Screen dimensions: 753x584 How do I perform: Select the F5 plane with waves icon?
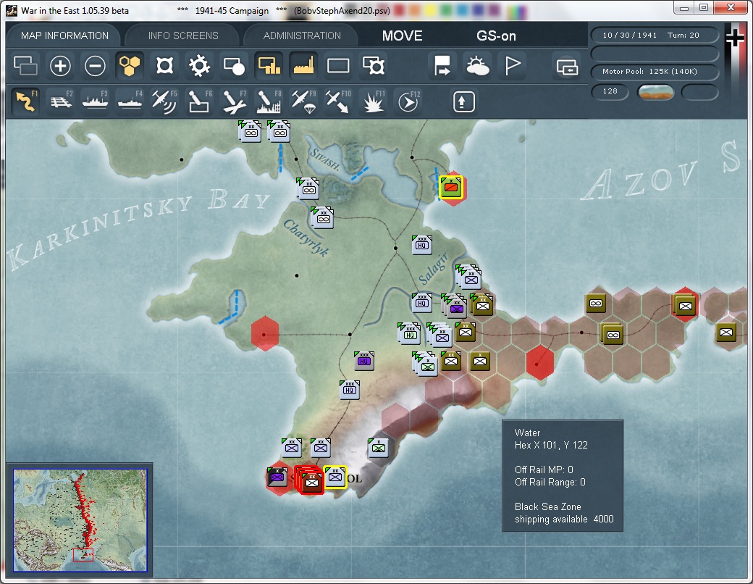tap(165, 101)
